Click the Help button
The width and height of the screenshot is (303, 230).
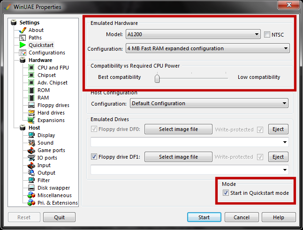click(279, 217)
